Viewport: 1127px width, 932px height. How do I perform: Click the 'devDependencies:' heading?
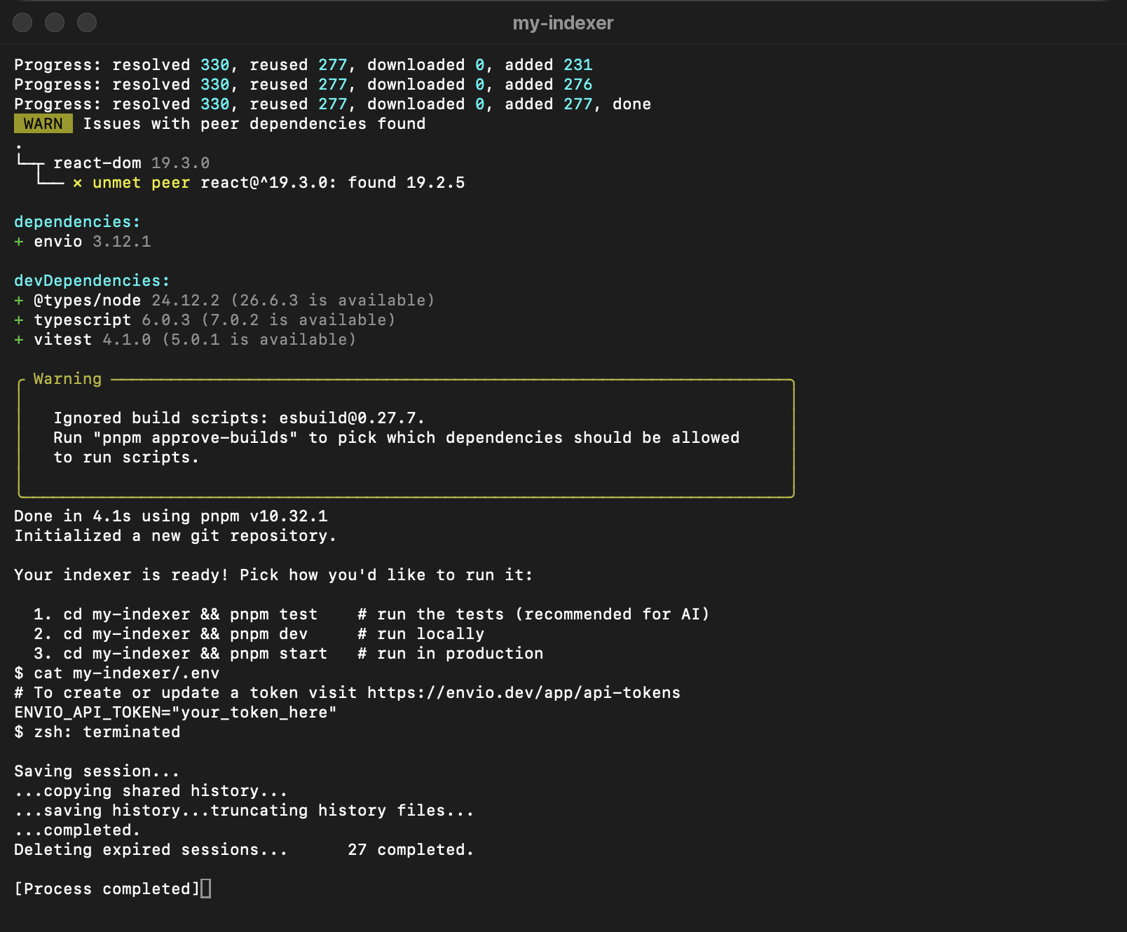(x=92, y=281)
